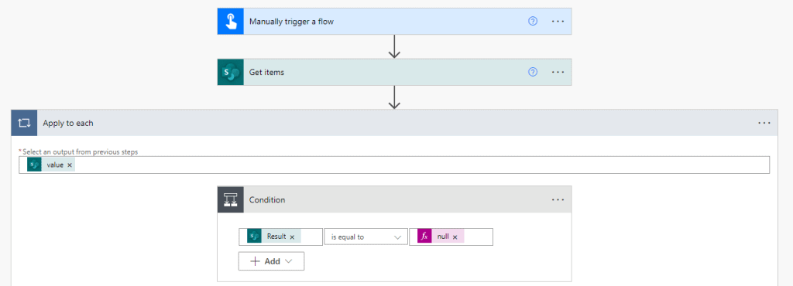Click the right condition value field
Screen dimensions: 793x286
[451, 237]
